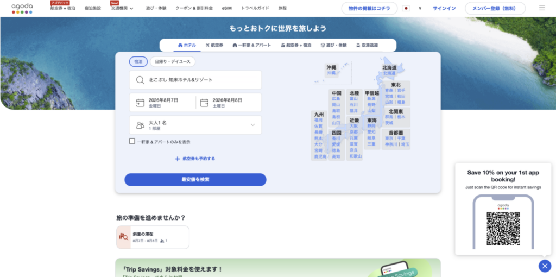Screen dimensions: 556x277
Task: Toggle 一軒家＆アパートのみを表示 checkbox
Action: pyautogui.click(x=132, y=141)
